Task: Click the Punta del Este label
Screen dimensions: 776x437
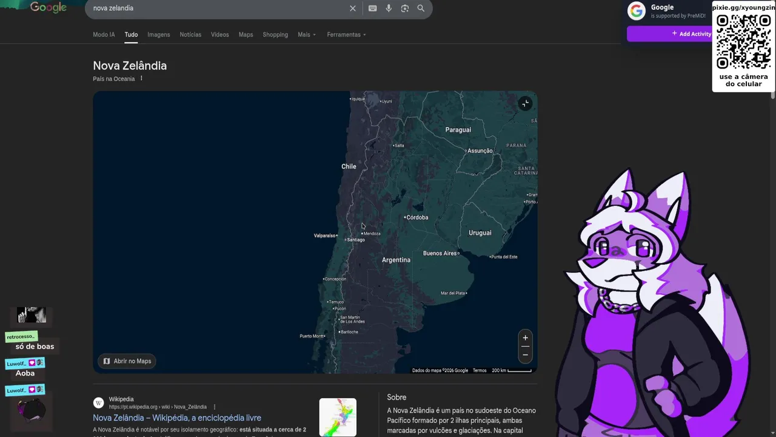Action: point(504,257)
